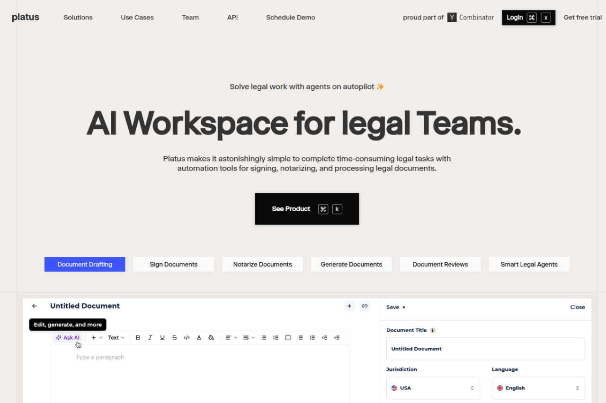Insert a to-do checkbox block

click(x=288, y=338)
